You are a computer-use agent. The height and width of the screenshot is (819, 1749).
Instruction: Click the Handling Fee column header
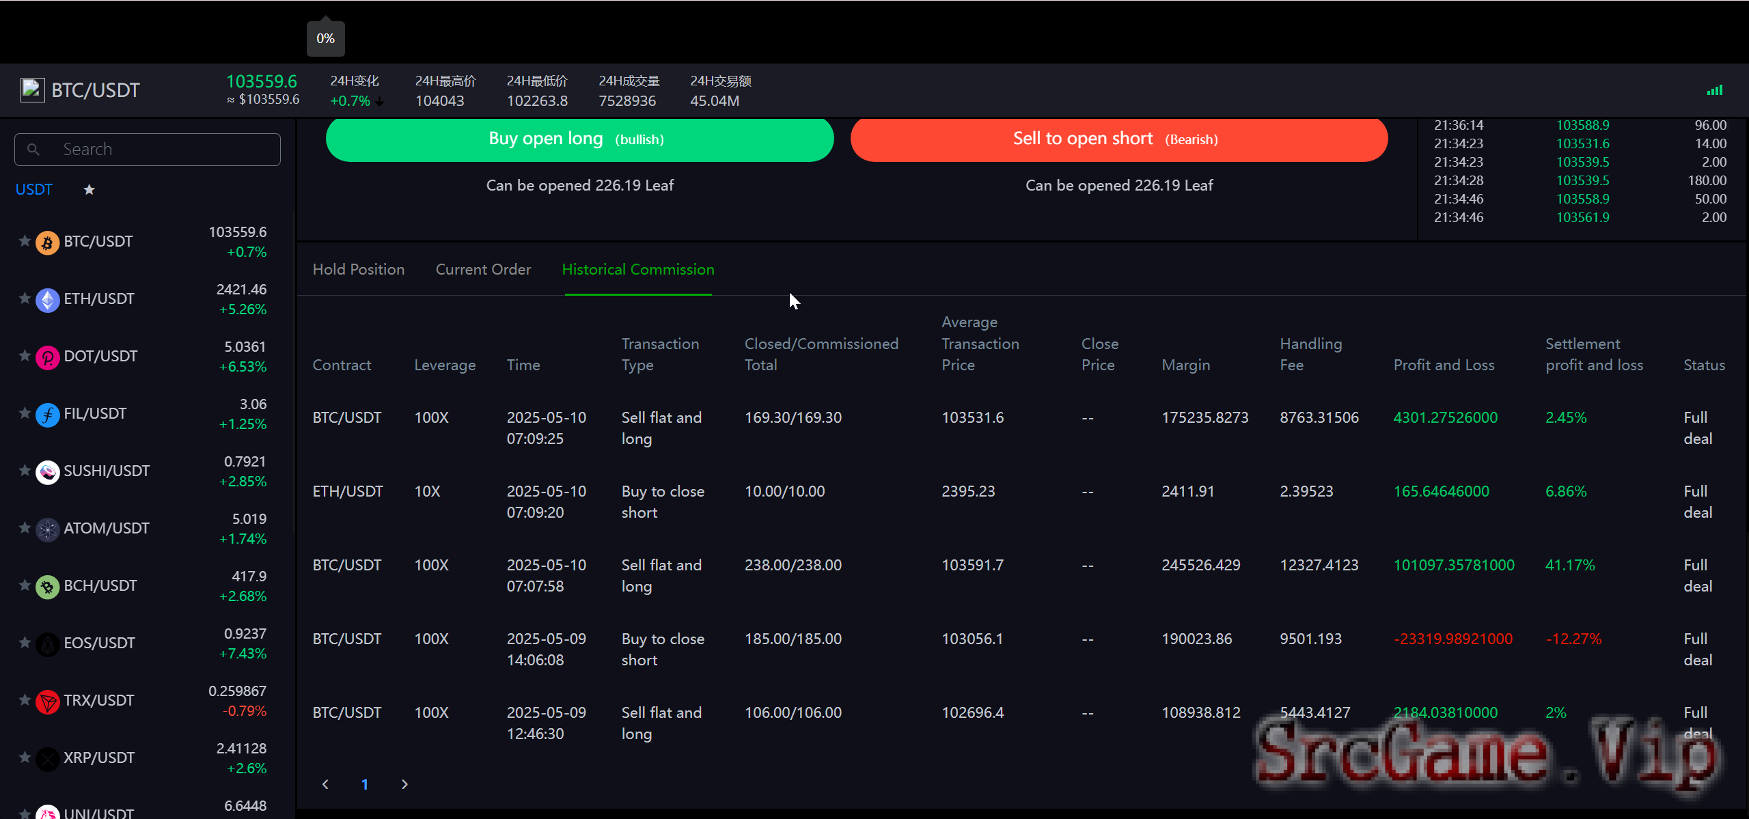(x=1311, y=355)
